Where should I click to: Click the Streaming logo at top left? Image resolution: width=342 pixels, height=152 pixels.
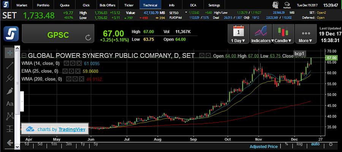pos(6,5)
